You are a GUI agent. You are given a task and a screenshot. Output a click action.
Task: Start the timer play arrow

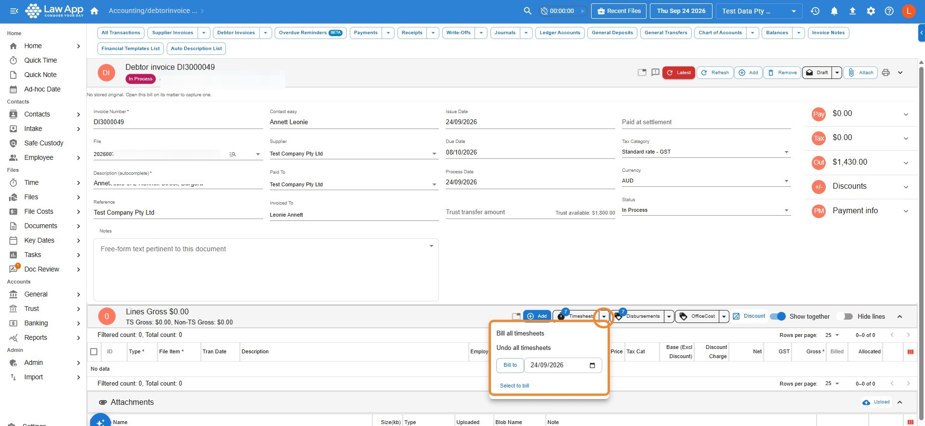pos(582,11)
